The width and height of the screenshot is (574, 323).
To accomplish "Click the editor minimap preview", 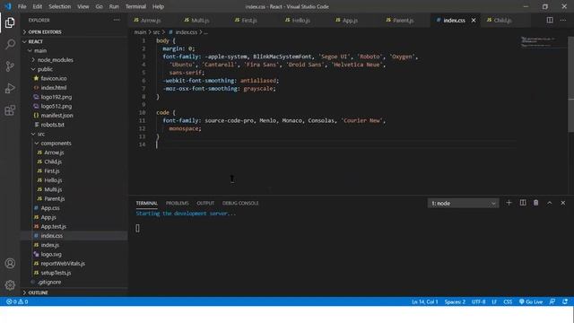I will [543, 42].
